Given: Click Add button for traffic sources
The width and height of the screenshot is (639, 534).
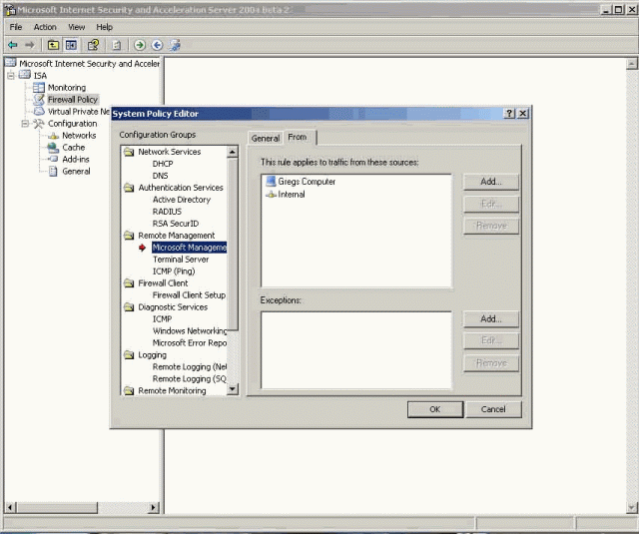Looking at the screenshot, I should tap(490, 182).
